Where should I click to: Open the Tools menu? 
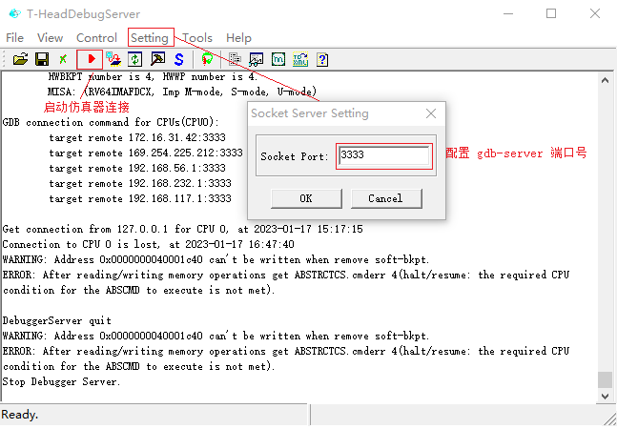click(197, 38)
